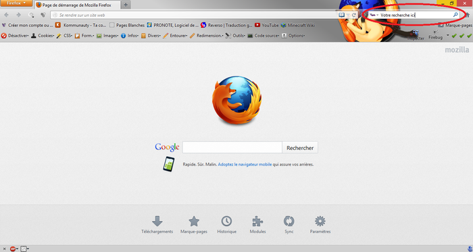Open Paramètres gear icon
This screenshot has width=473, height=252.
pyautogui.click(x=320, y=224)
